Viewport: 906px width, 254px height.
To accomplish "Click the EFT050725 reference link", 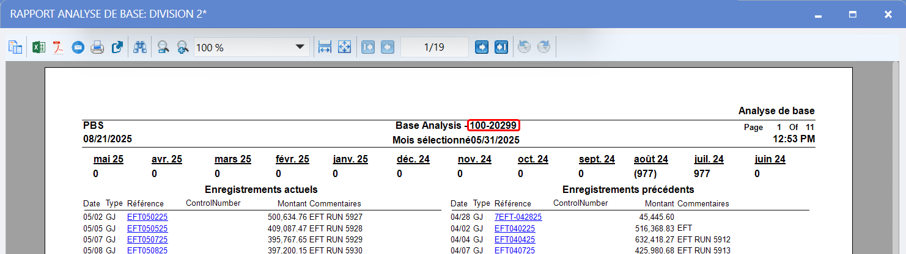I will pyautogui.click(x=147, y=239).
